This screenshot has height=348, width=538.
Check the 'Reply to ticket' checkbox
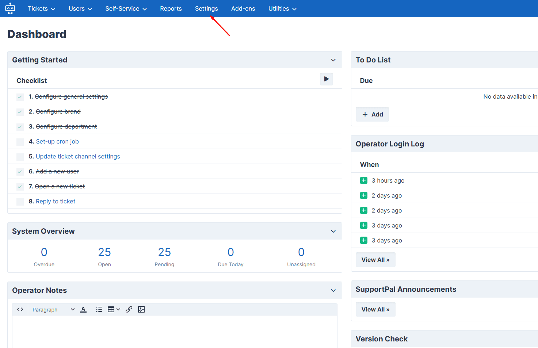tap(20, 202)
